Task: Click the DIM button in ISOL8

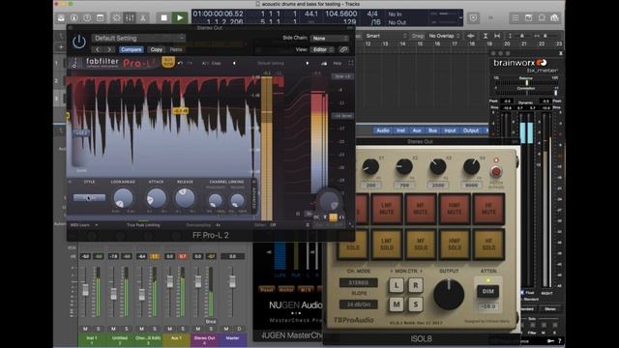Action: click(487, 291)
